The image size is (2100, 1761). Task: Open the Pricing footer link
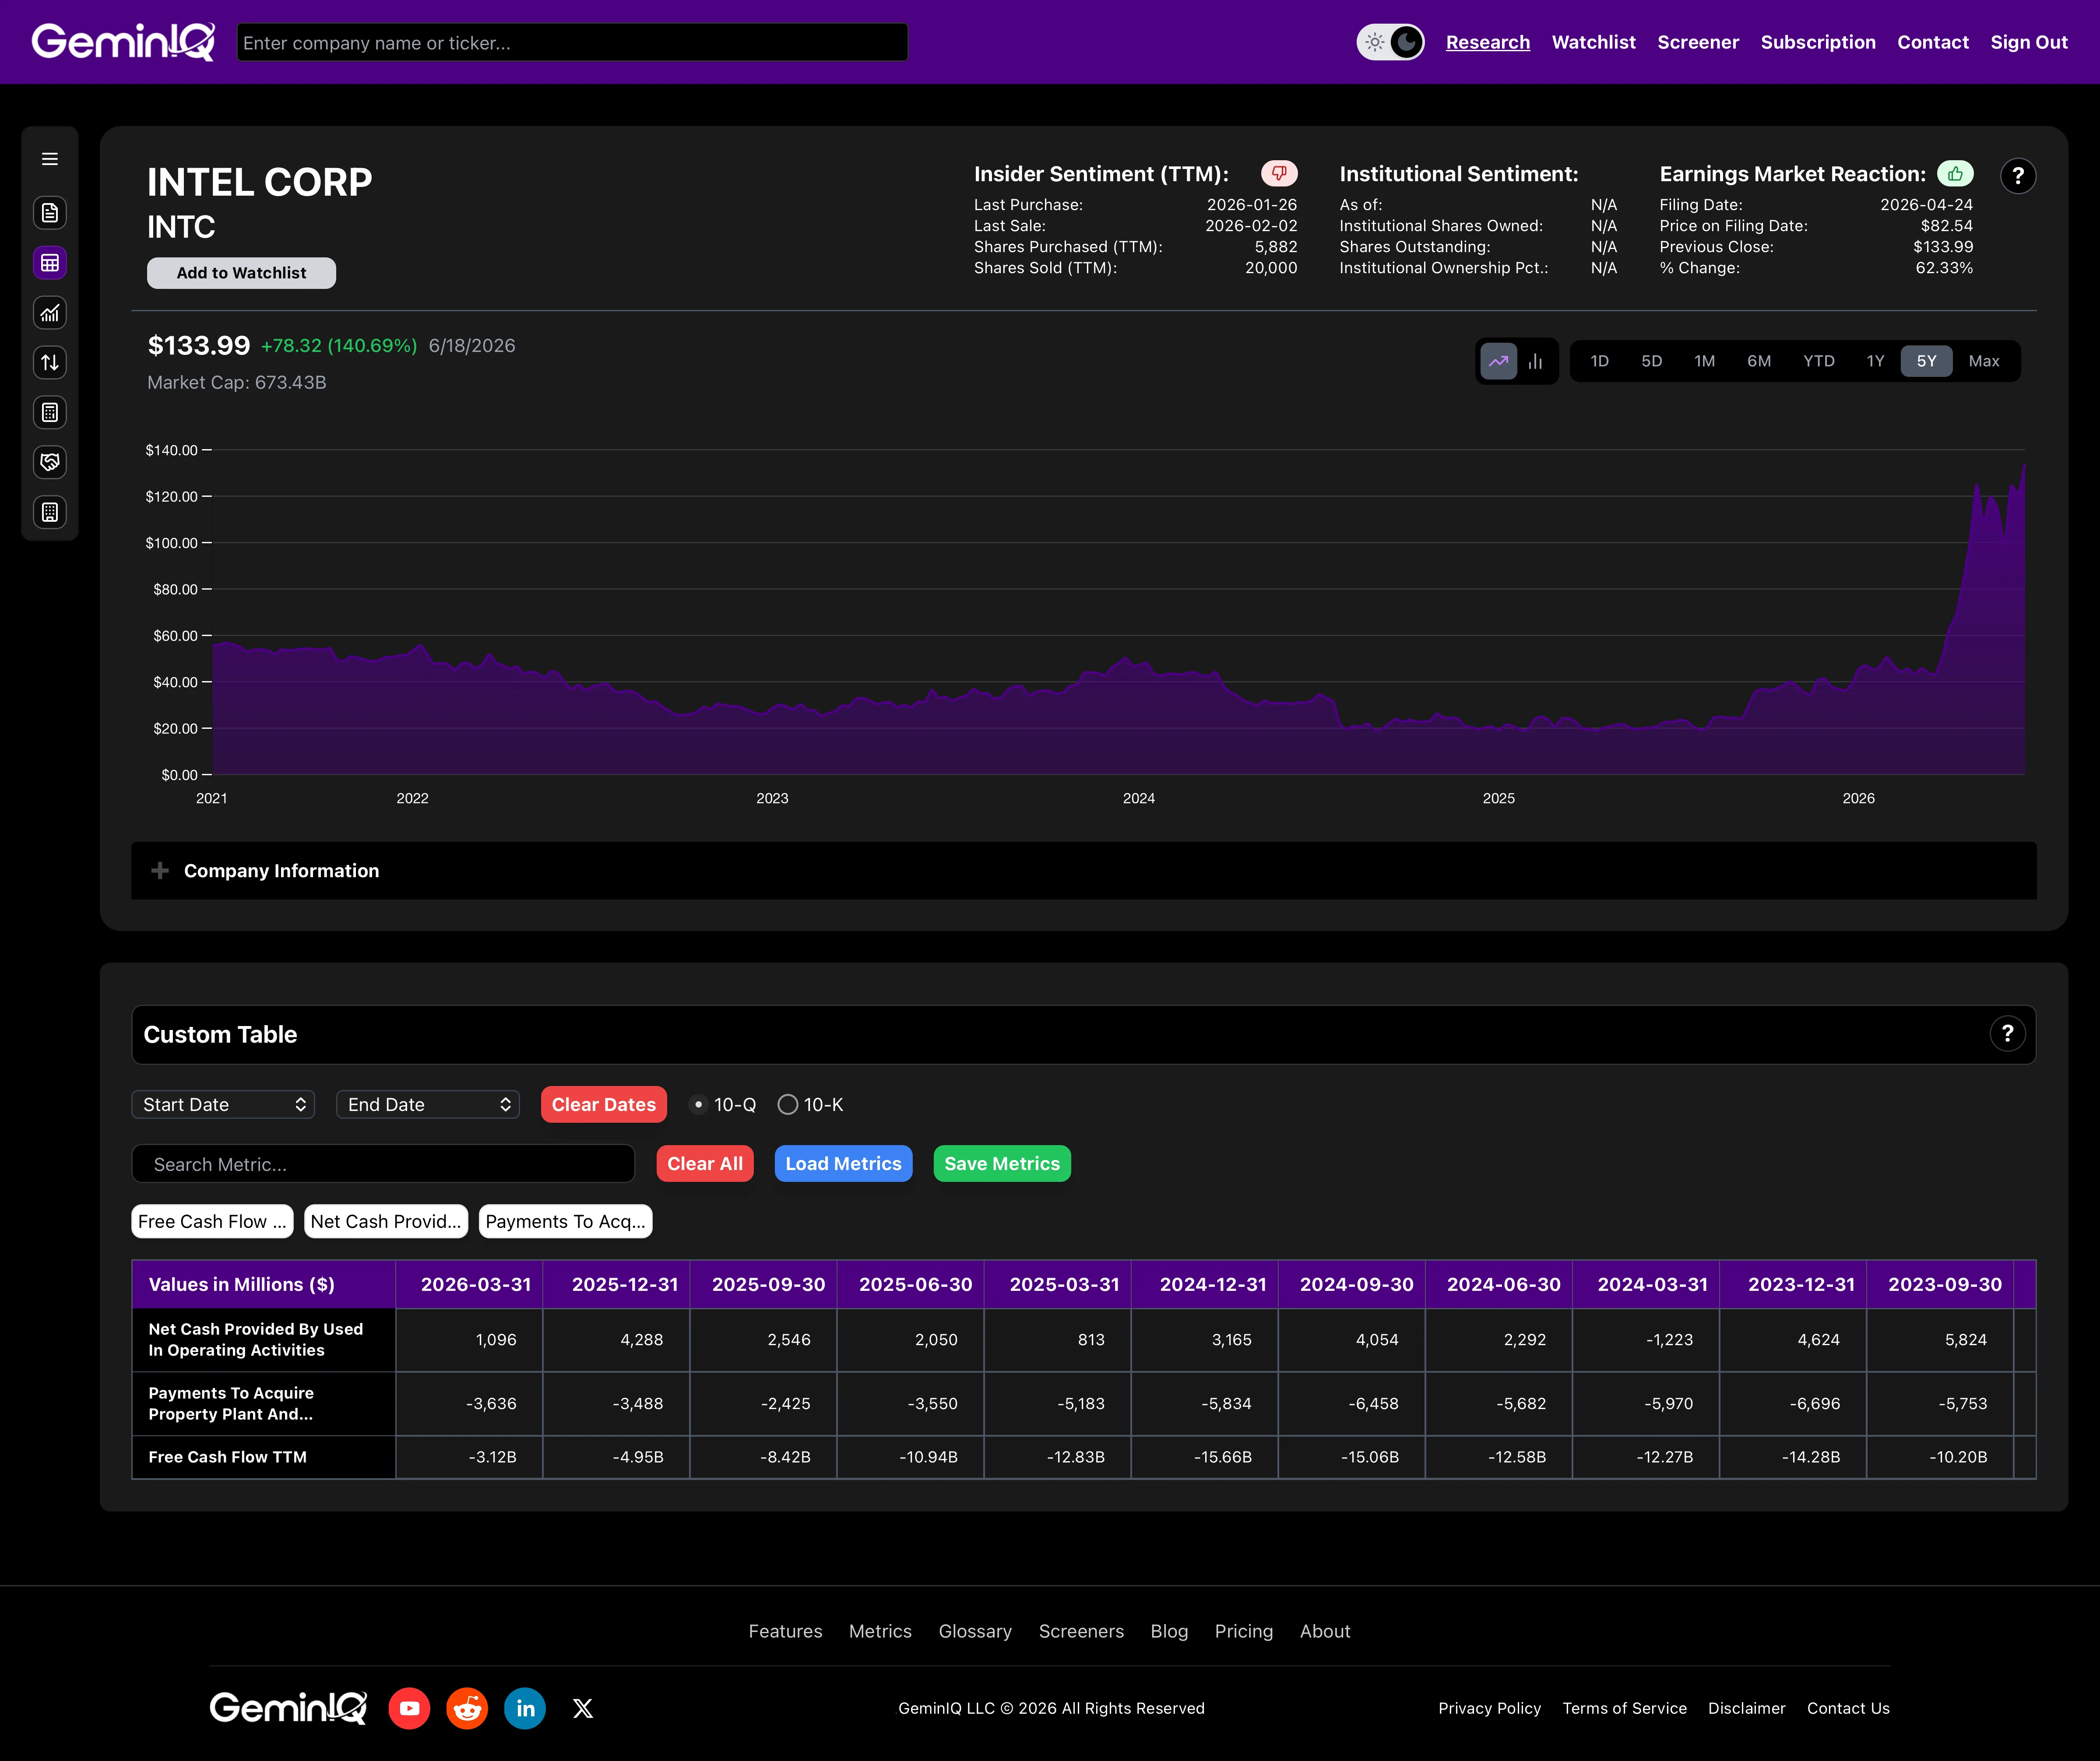[x=1244, y=1631]
